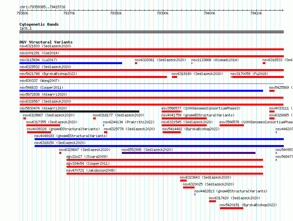
Task: Click the nsv4041759 (gnomADStructuralVariants) label
Action: pos(198,115)
